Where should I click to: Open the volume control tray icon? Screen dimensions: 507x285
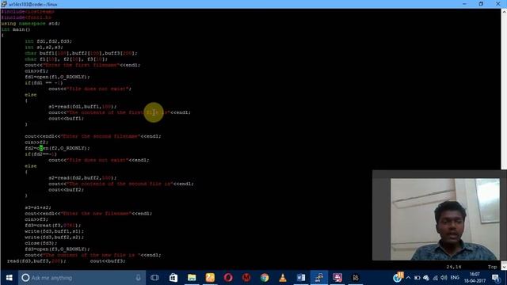pos(444,278)
